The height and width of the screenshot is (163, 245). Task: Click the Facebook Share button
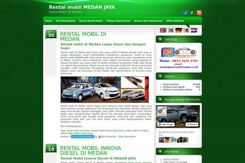click(192, 124)
